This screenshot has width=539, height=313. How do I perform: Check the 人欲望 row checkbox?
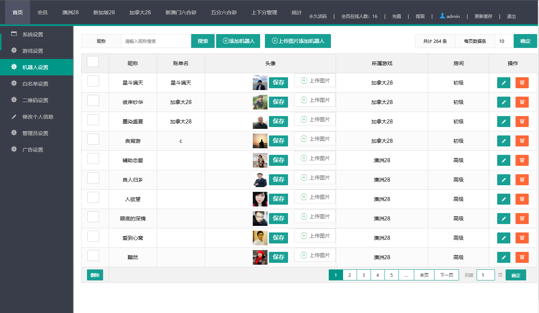(93, 197)
